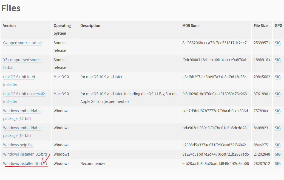Open the Windows help file link
The image size is (284, 180).
coord(18,145)
